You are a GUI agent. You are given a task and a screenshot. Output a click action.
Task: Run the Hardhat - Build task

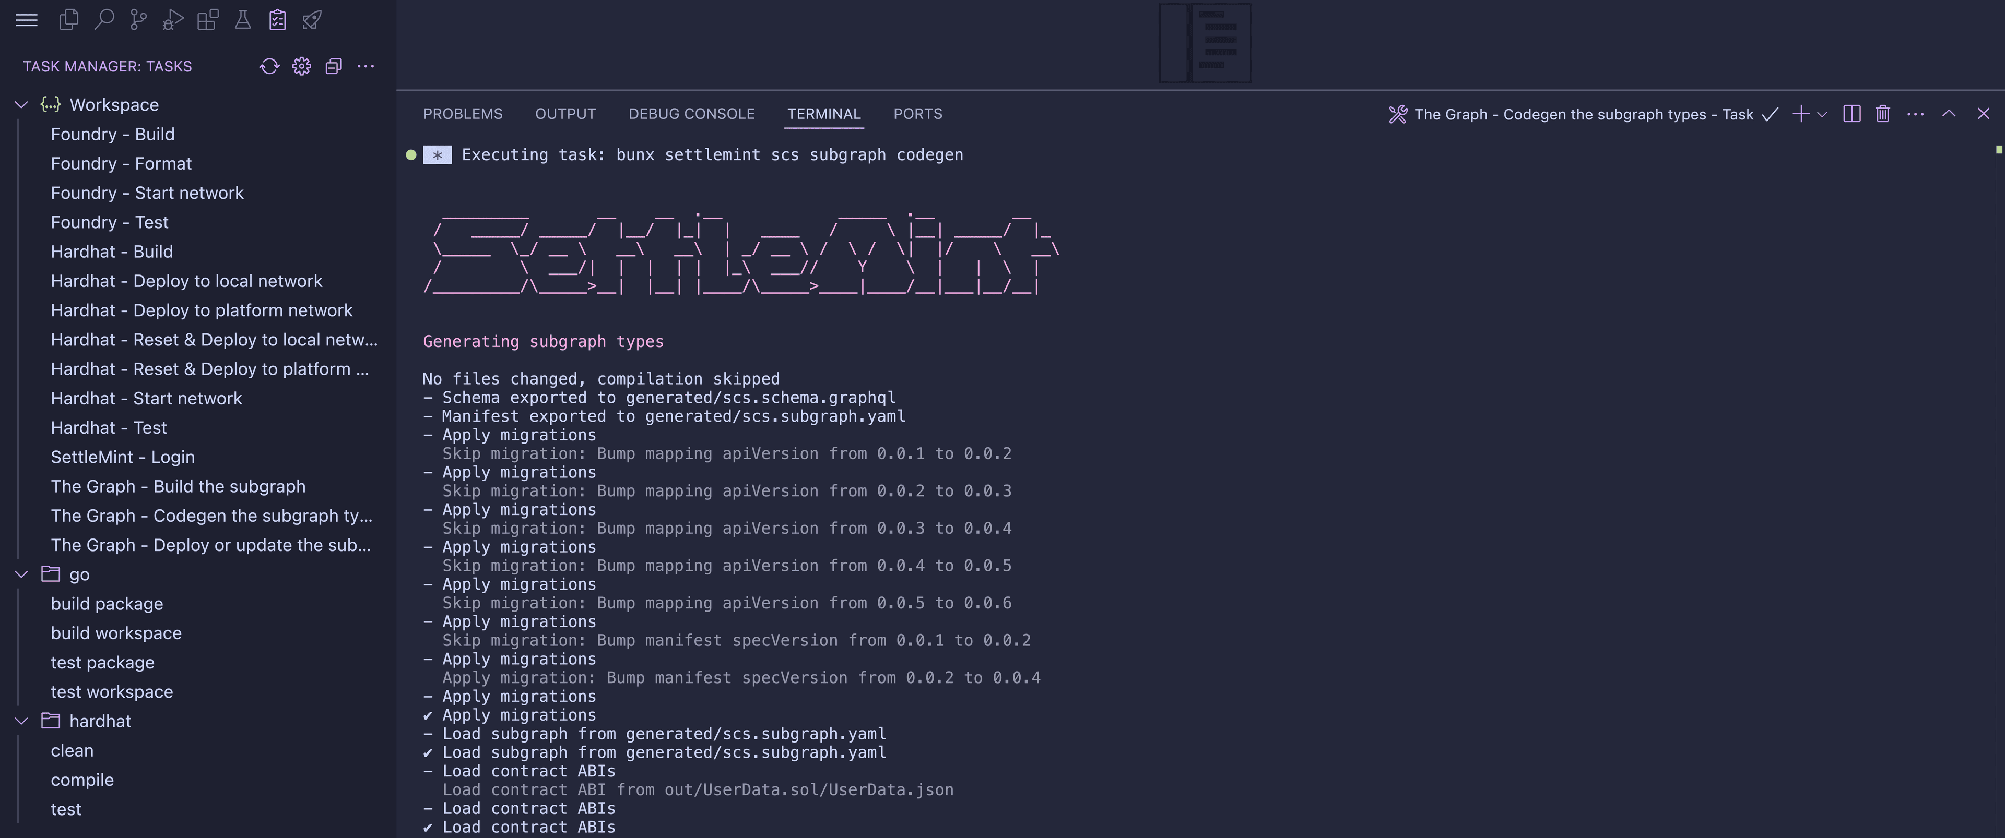(111, 252)
